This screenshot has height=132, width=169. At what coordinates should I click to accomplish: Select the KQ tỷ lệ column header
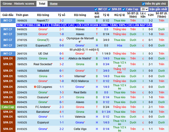(120, 15)
